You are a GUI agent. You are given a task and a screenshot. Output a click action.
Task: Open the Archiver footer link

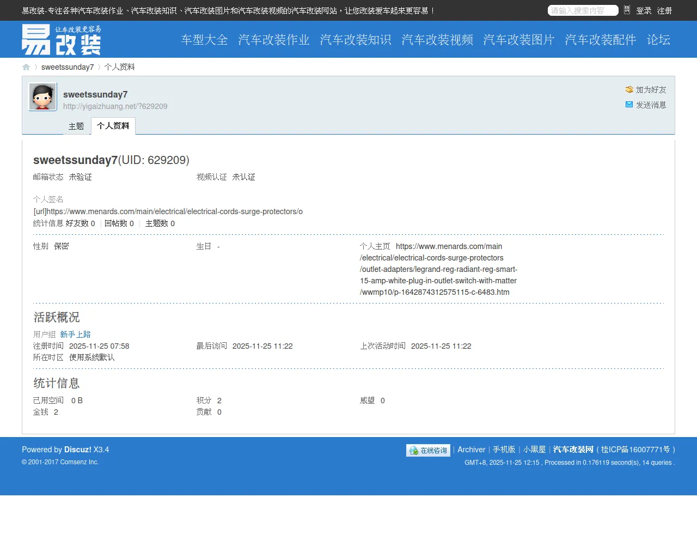[471, 450]
